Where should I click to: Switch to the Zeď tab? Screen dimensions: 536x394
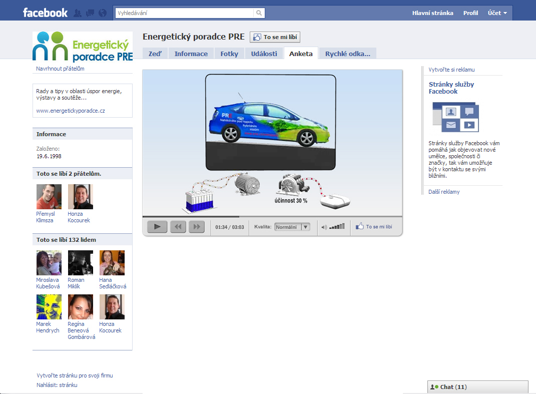(x=155, y=54)
